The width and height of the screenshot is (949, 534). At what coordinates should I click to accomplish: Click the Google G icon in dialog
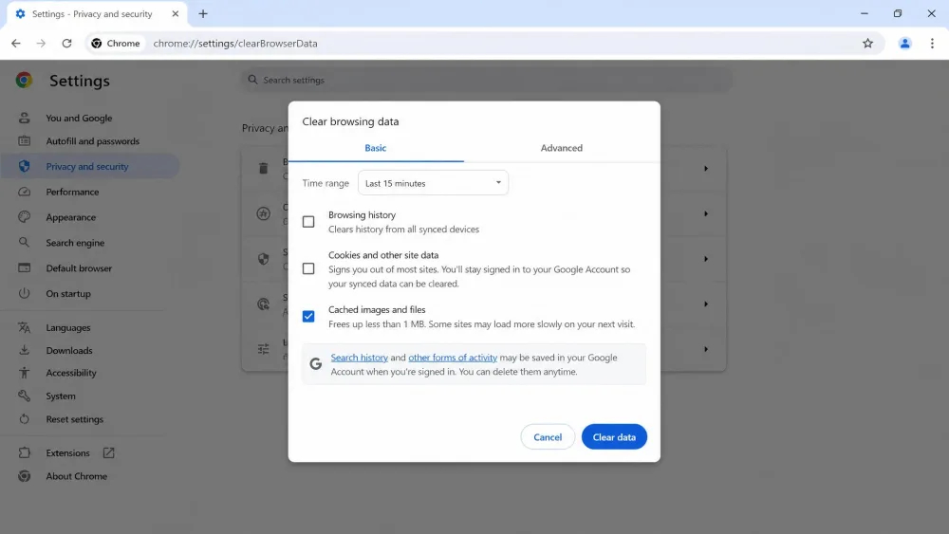pyautogui.click(x=315, y=363)
